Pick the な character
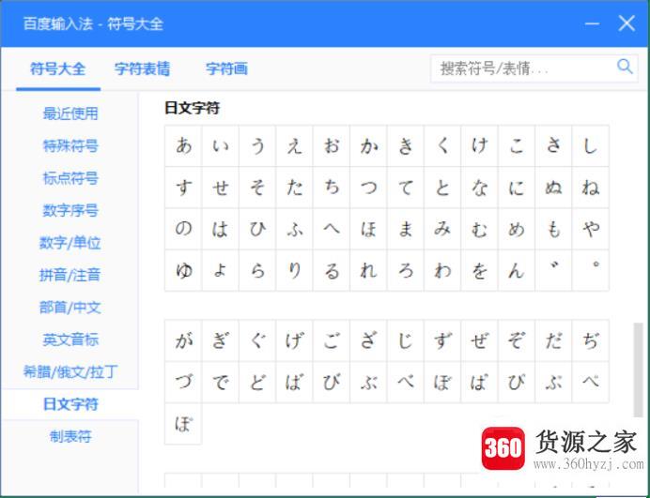This screenshot has width=650, height=498. (480, 188)
